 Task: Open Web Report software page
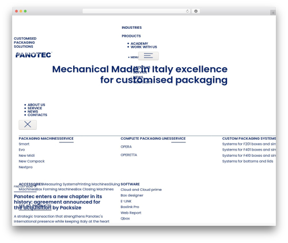click(131, 213)
